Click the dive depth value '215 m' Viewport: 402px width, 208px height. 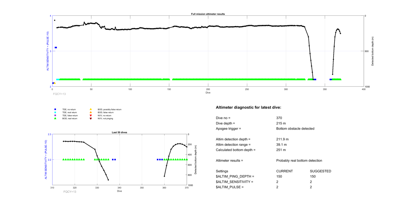281,123
